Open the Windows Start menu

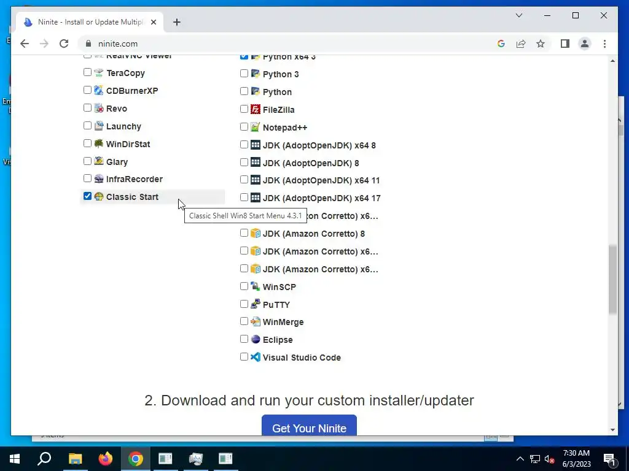pyautogui.click(x=15, y=459)
